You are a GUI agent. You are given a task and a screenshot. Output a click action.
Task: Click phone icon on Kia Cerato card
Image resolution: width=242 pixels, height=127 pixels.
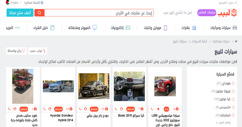[x=116, y=109]
